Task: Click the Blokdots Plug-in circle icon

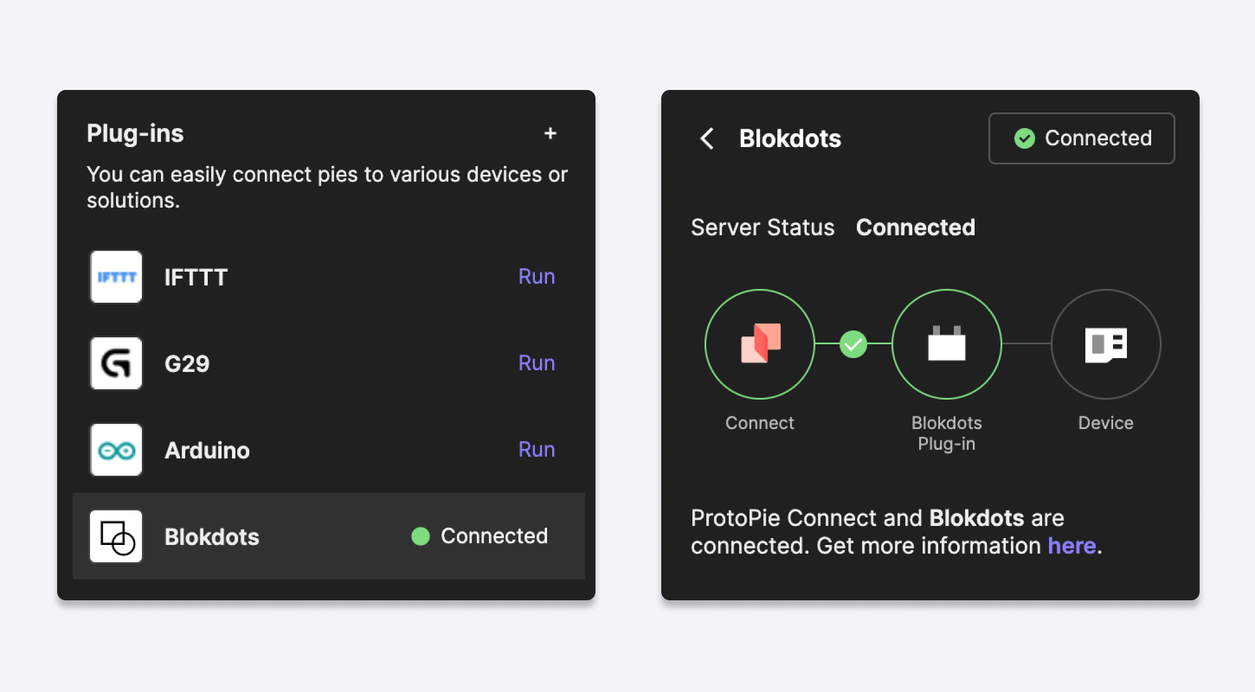Action: coord(947,344)
